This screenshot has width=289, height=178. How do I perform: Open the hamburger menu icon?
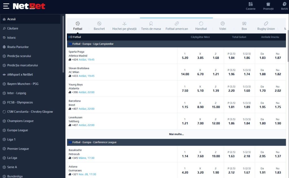click(x=6, y=6)
